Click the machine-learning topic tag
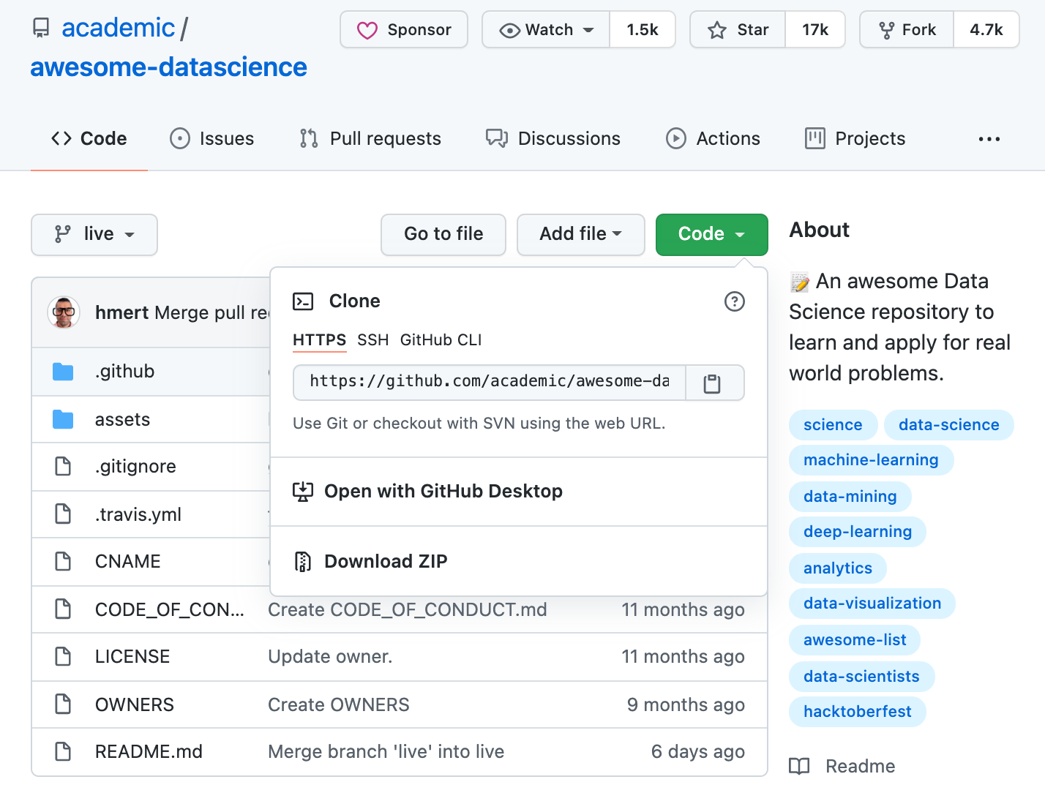The width and height of the screenshot is (1045, 793). point(870,460)
